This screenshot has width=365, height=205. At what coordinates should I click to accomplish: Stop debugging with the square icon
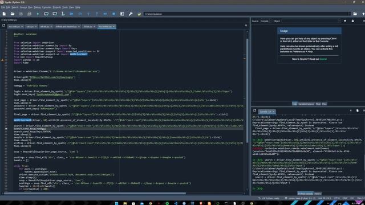[x=113, y=14]
